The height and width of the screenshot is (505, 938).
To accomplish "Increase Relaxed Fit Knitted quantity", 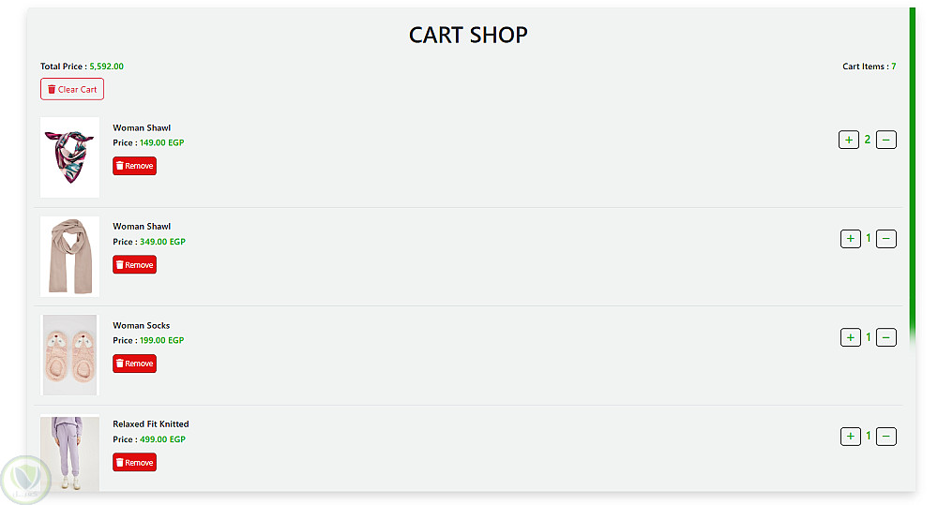I will click(850, 436).
